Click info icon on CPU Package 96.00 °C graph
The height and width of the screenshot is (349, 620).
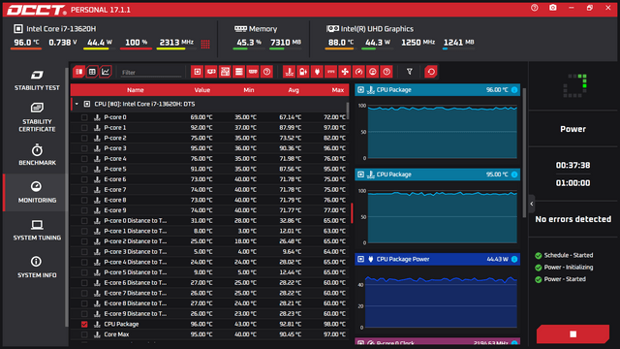point(514,90)
